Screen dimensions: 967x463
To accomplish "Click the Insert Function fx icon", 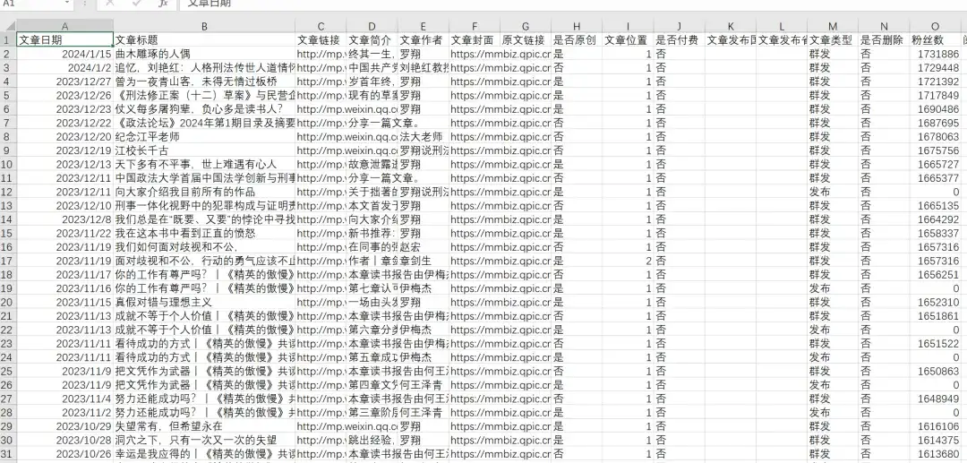I will coord(163,3).
